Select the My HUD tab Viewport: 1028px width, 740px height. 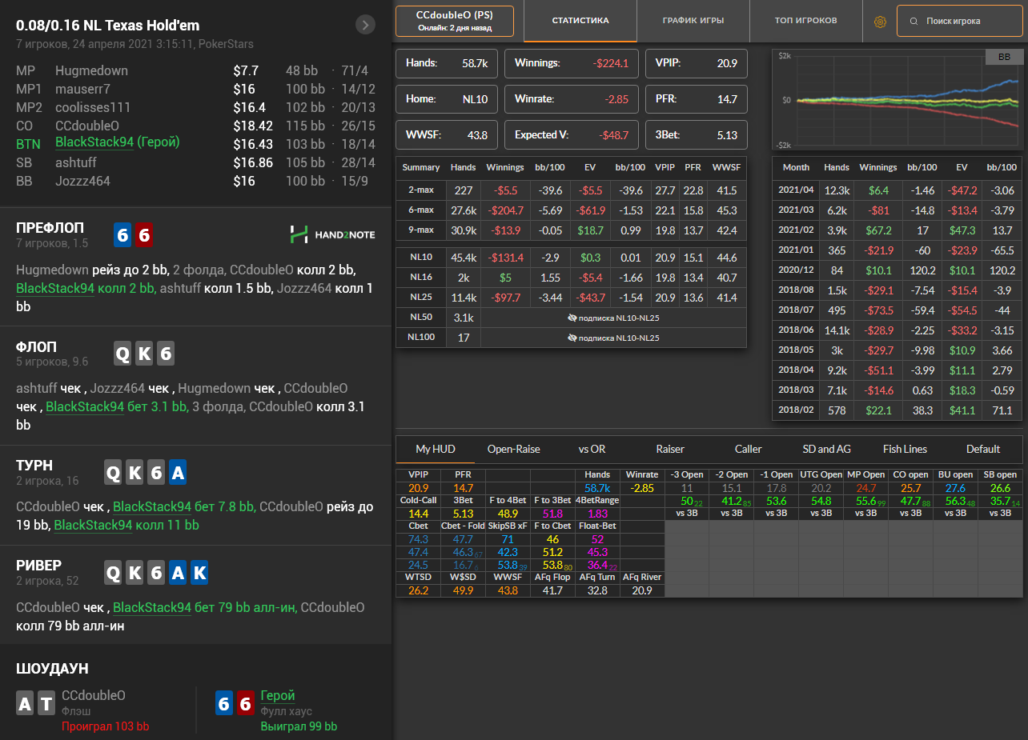[436, 449]
